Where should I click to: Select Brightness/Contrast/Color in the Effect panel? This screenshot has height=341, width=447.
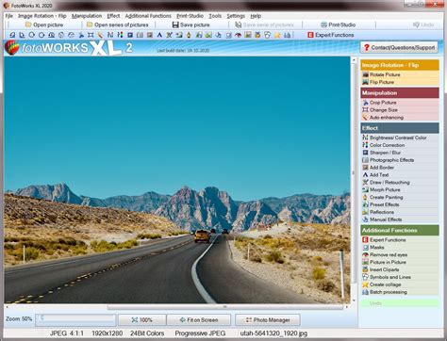point(400,138)
